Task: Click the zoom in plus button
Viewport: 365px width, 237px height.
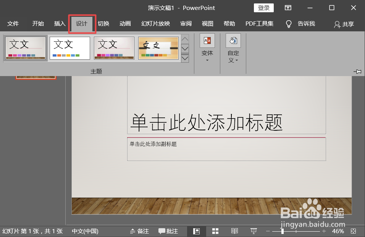Action: pos(324,231)
